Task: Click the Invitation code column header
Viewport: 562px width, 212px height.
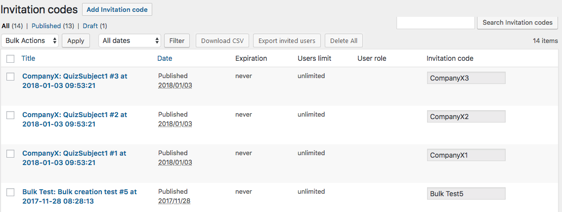Action: tap(450, 58)
